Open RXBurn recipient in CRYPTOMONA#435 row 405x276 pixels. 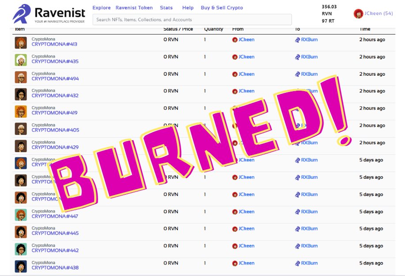coord(310,57)
